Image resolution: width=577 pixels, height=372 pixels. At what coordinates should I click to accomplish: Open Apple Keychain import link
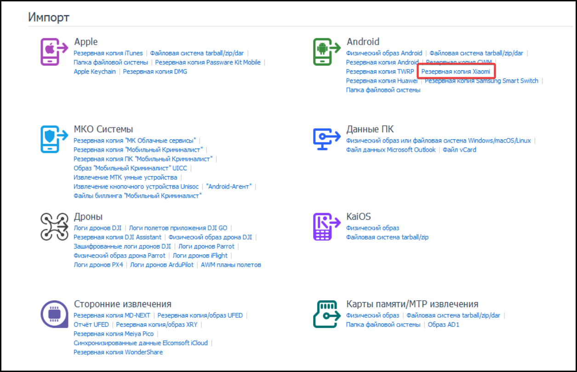[95, 72]
